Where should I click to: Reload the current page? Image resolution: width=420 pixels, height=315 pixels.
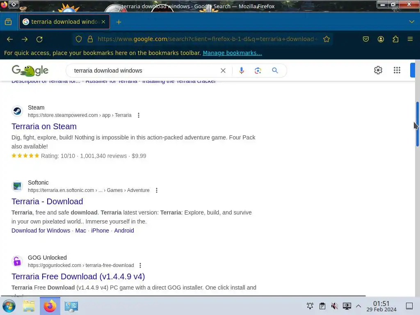[39, 39]
